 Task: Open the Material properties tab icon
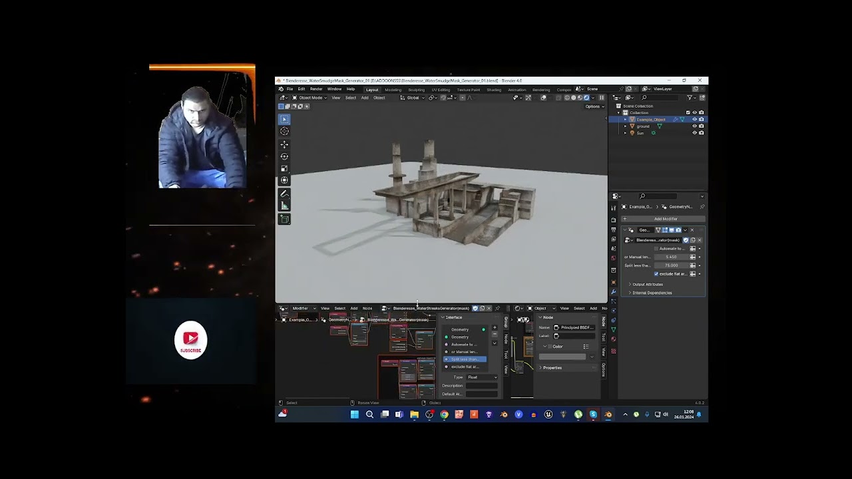(x=614, y=339)
